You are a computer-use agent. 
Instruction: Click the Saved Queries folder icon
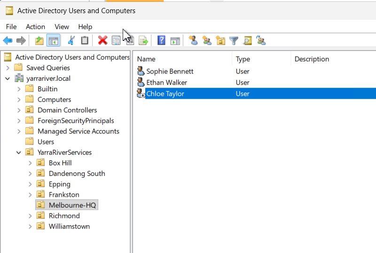coord(18,67)
